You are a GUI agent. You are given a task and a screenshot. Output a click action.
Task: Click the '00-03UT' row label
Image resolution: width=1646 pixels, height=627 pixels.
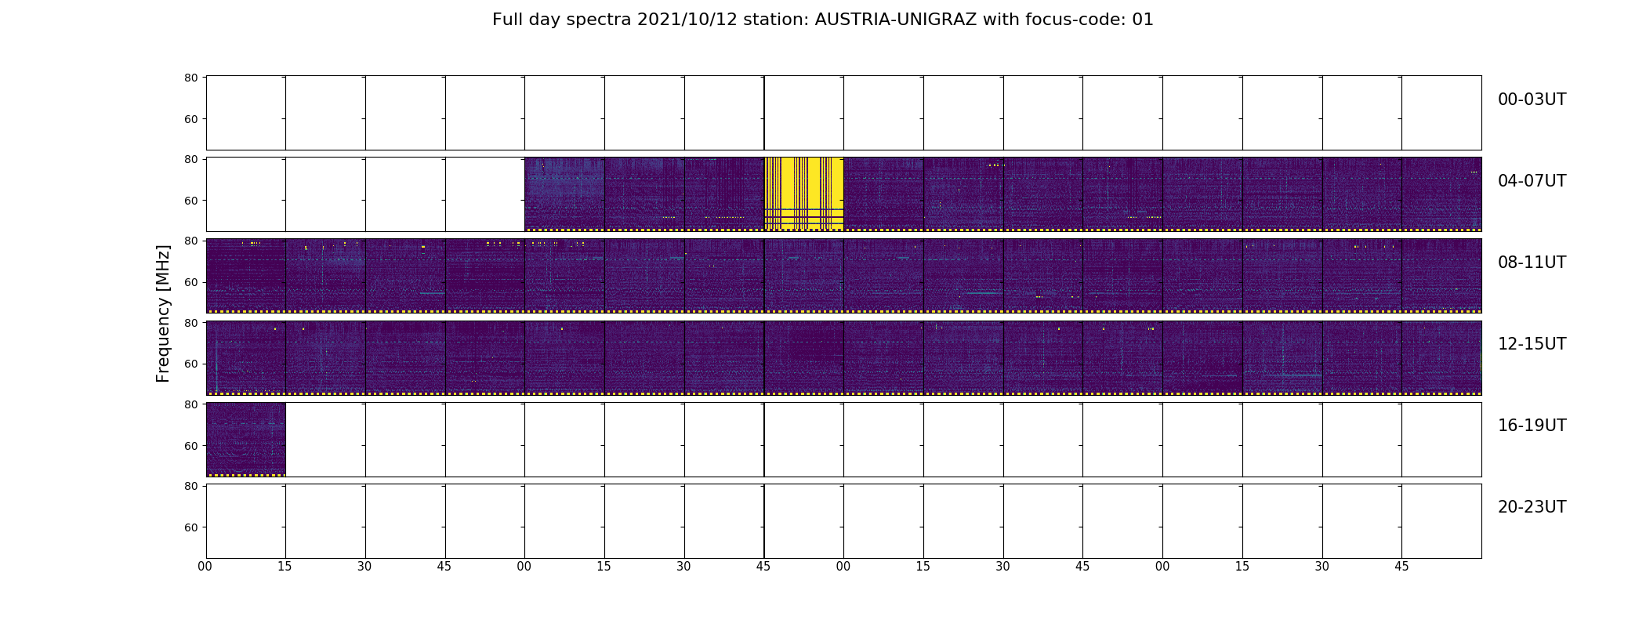click(1532, 100)
